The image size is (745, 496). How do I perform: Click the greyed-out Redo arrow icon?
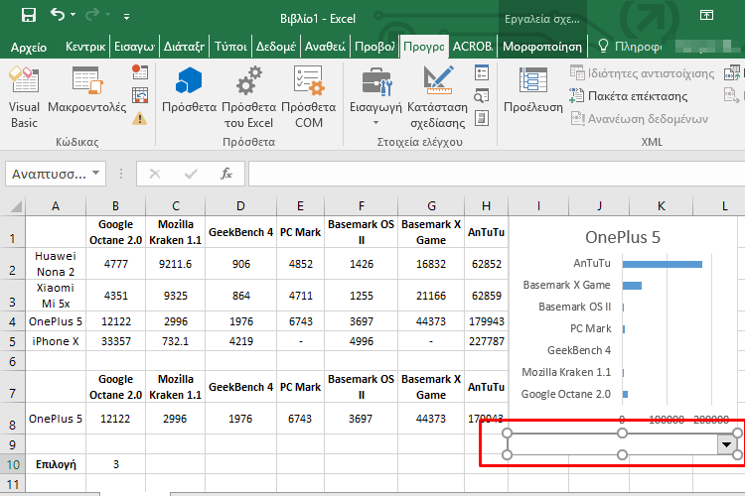(91, 15)
